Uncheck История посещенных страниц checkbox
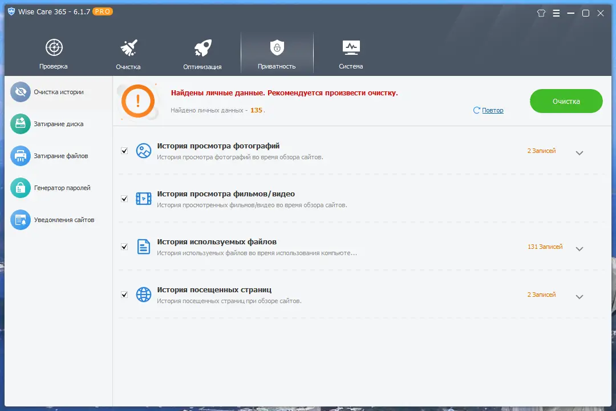The height and width of the screenshot is (411, 616). pos(124,295)
